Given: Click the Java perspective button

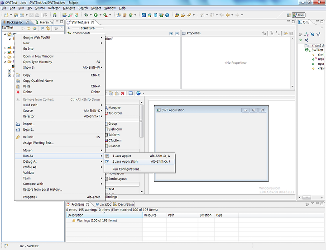Looking at the screenshot, I should click(x=298, y=15).
